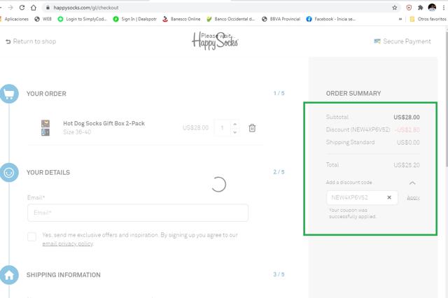Remove item with trash icon

(252, 128)
